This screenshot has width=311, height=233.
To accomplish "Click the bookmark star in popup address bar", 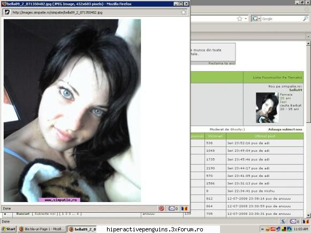I will pyautogui.click(x=184, y=12).
